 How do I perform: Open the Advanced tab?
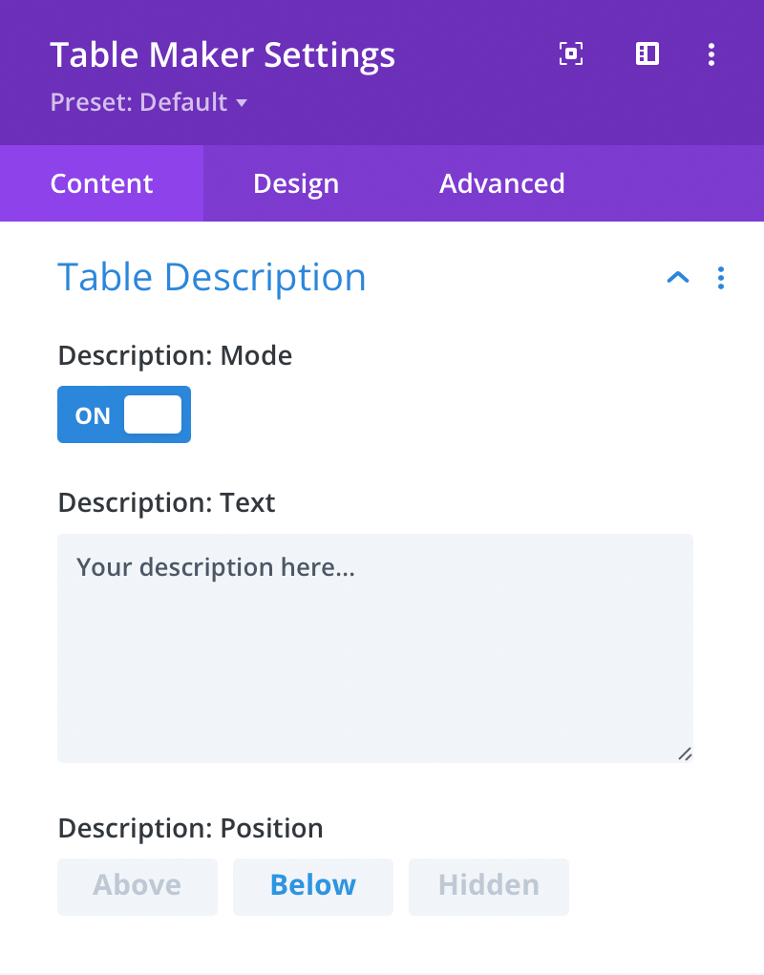click(x=501, y=183)
